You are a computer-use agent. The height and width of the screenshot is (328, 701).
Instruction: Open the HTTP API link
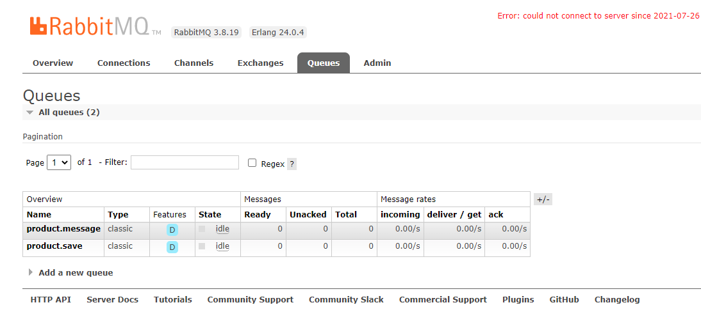click(51, 299)
